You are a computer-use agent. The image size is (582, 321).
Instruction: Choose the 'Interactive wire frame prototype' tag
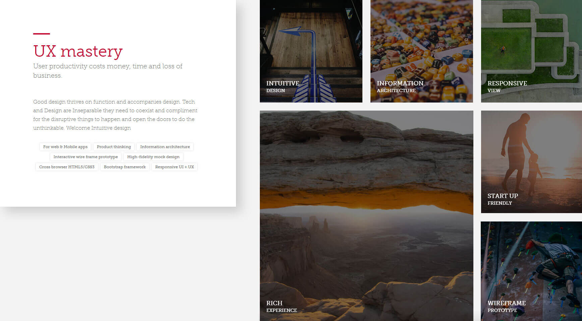click(x=85, y=157)
